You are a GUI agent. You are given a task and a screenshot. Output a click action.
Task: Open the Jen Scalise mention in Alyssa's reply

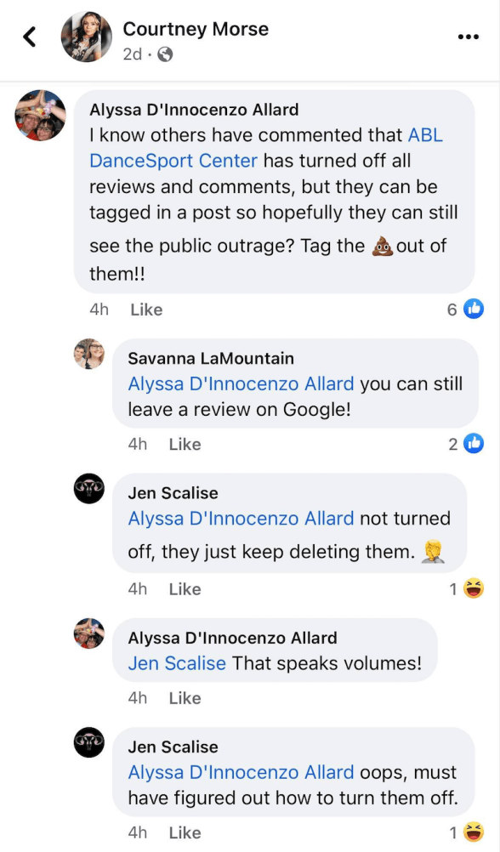[x=177, y=663]
